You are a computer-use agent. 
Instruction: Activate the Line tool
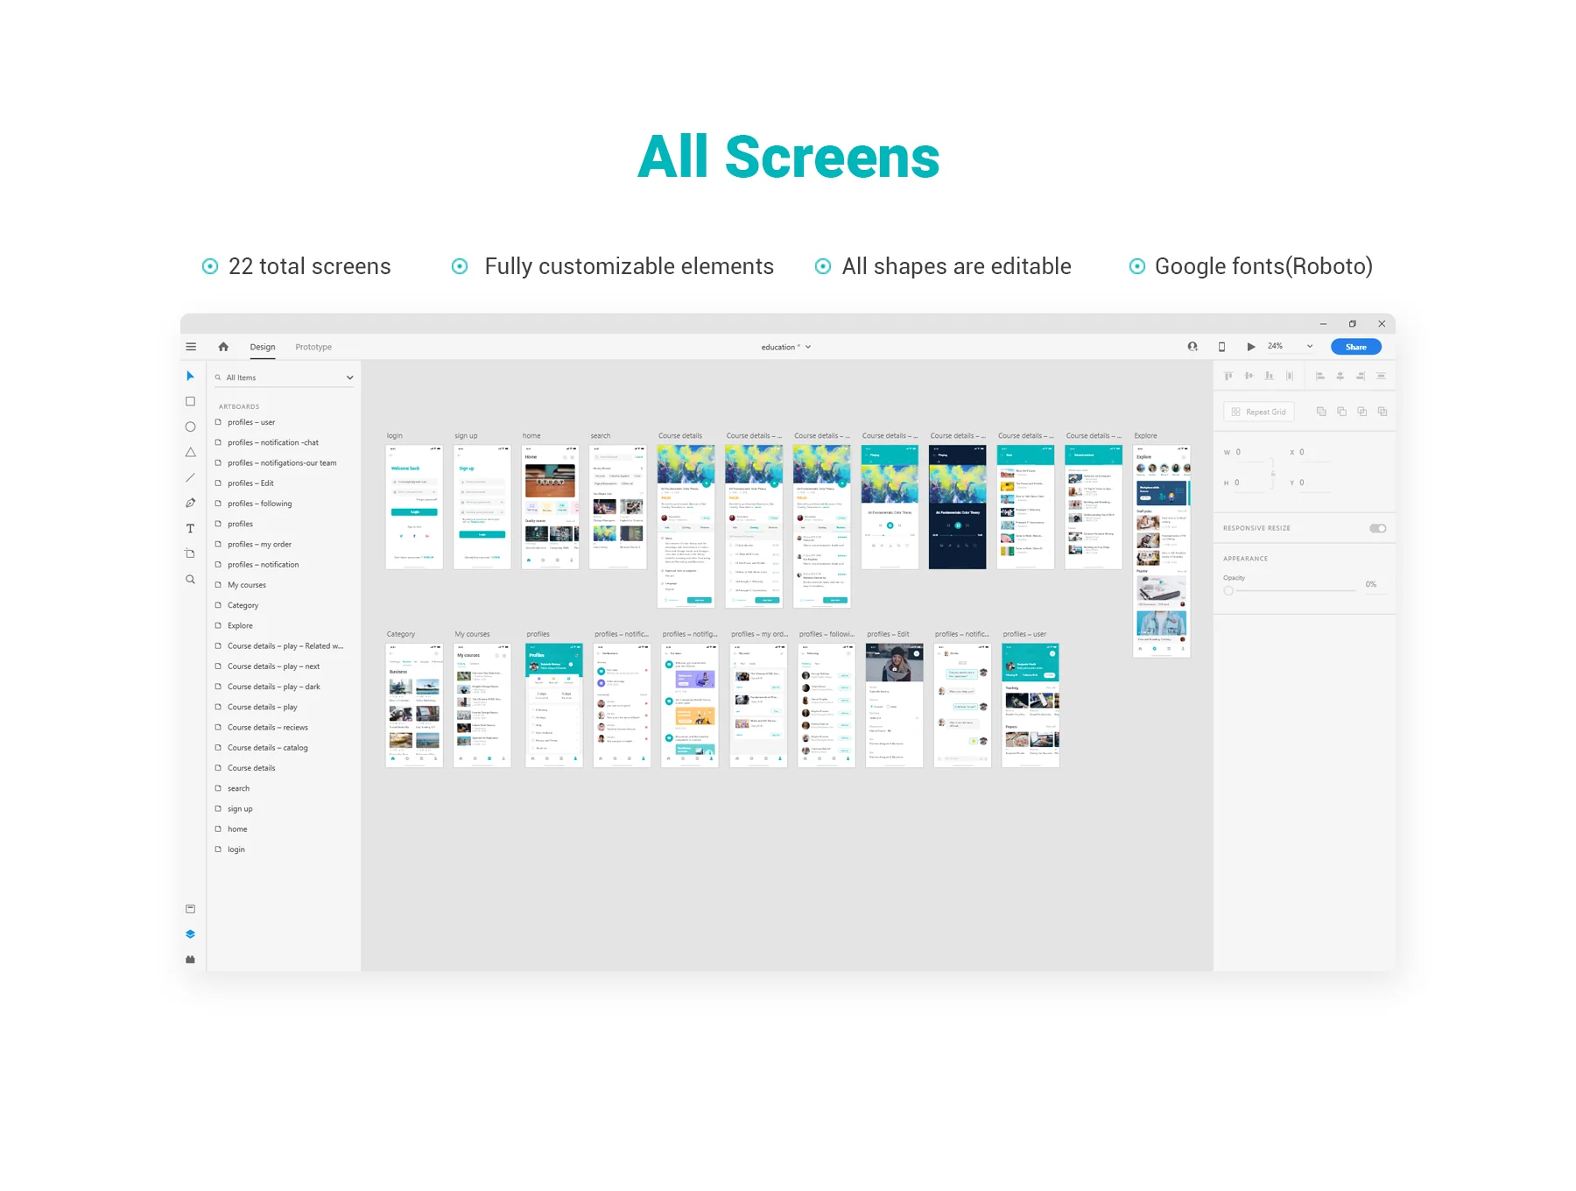click(x=190, y=477)
